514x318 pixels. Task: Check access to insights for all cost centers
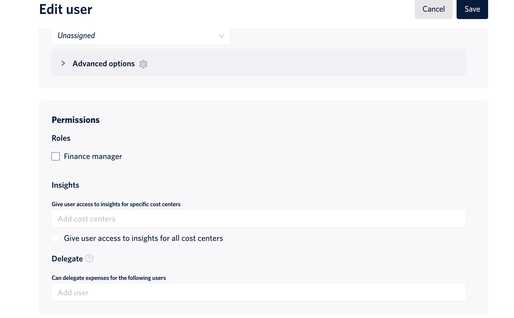click(55, 238)
